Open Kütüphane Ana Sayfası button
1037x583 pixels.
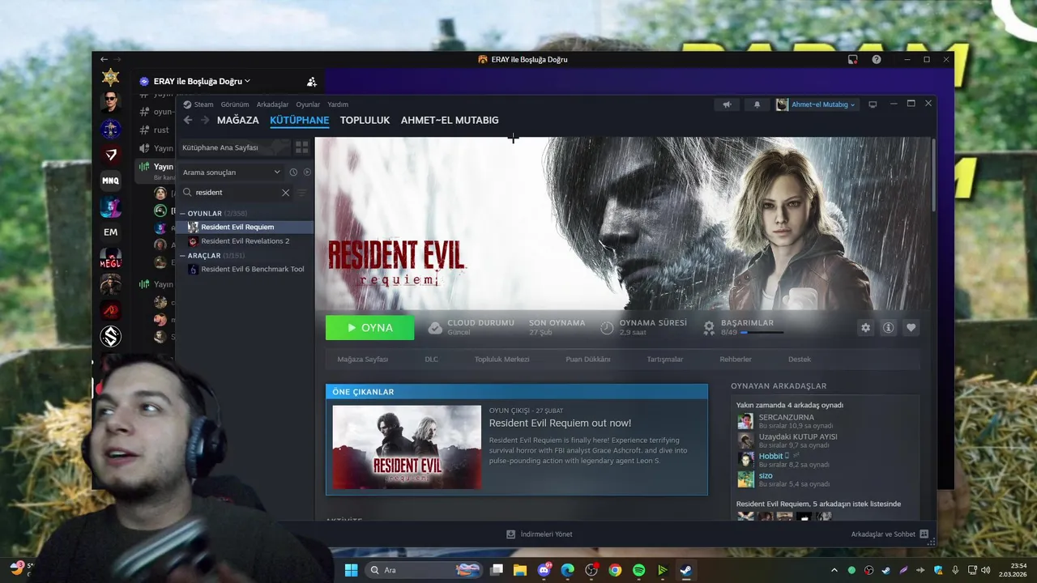pos(233,147)
